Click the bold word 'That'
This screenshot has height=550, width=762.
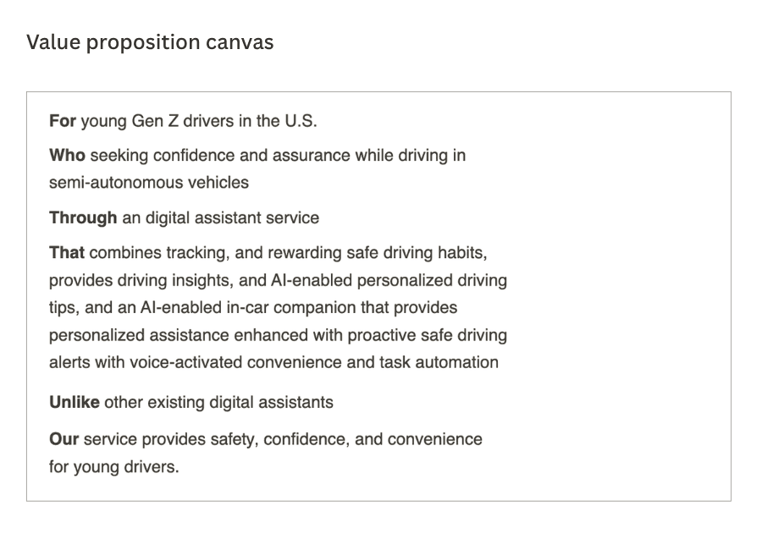tap(67, 253)
